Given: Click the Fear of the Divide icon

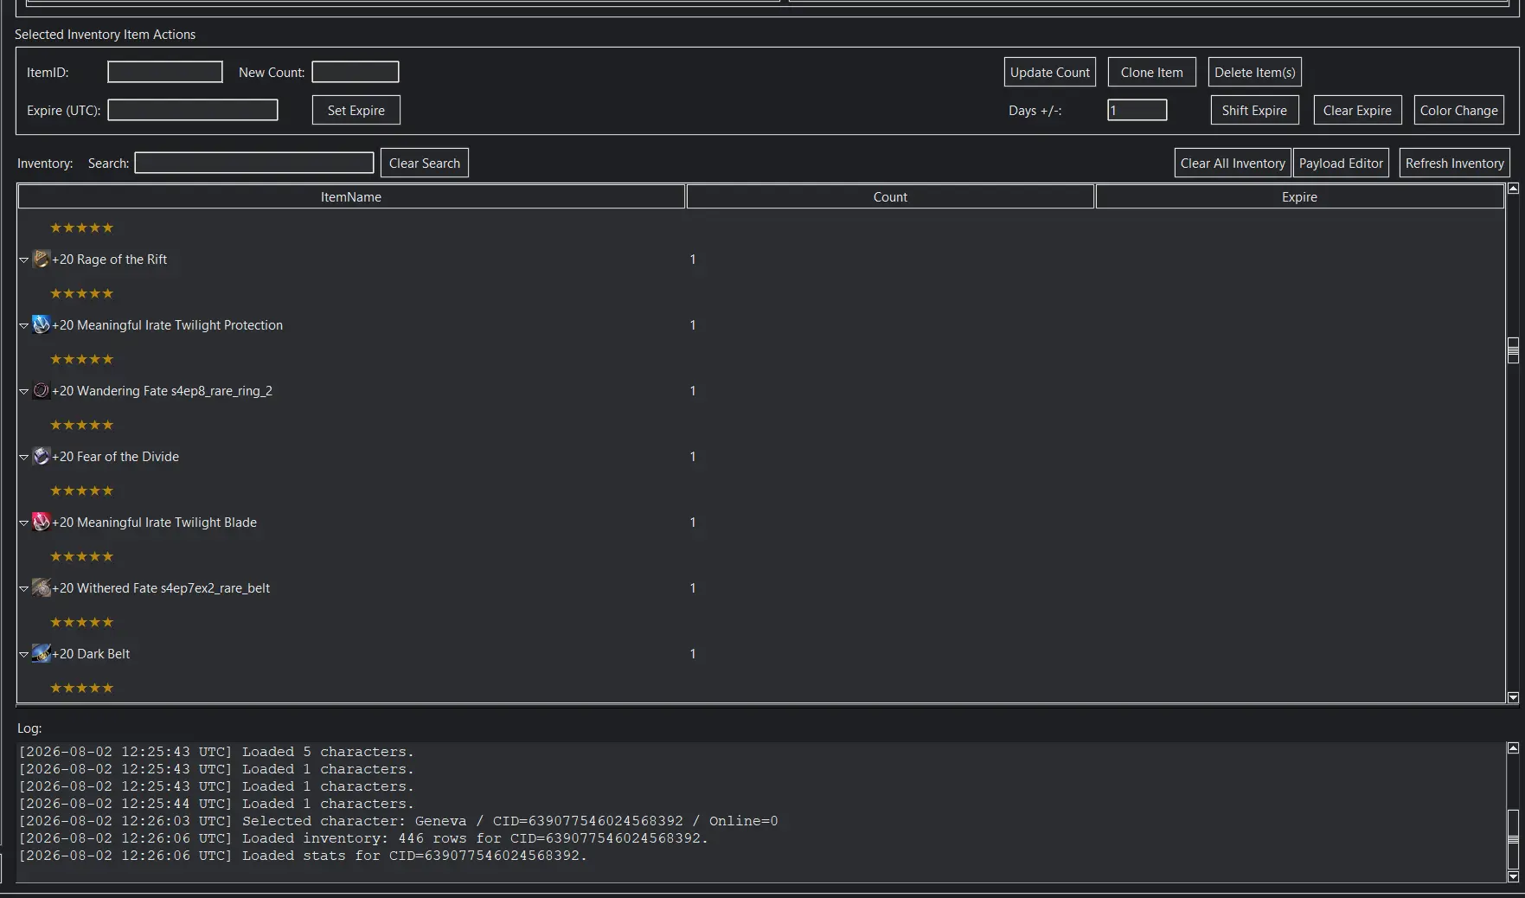Looking at the screenshot, I should coord(41,456).
